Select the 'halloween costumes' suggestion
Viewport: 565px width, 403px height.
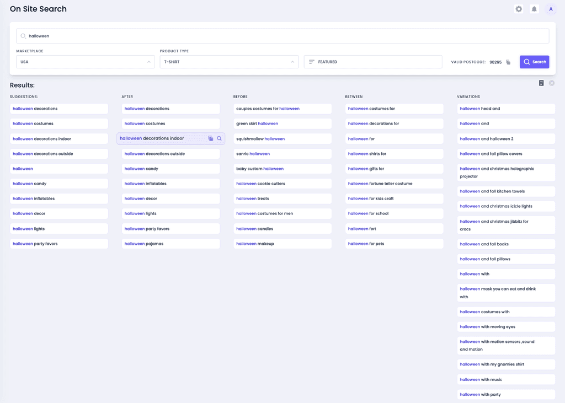[59, 123]
